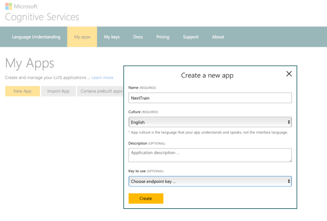327x221 pixels.
Task: Follow the Learn more link
Action: 102,77
